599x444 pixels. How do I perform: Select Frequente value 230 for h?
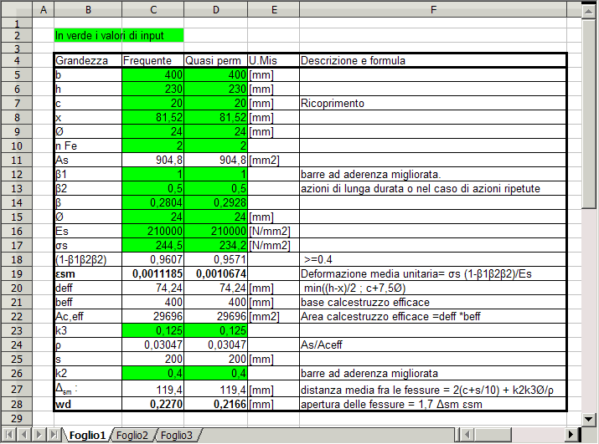pos(153,89)
